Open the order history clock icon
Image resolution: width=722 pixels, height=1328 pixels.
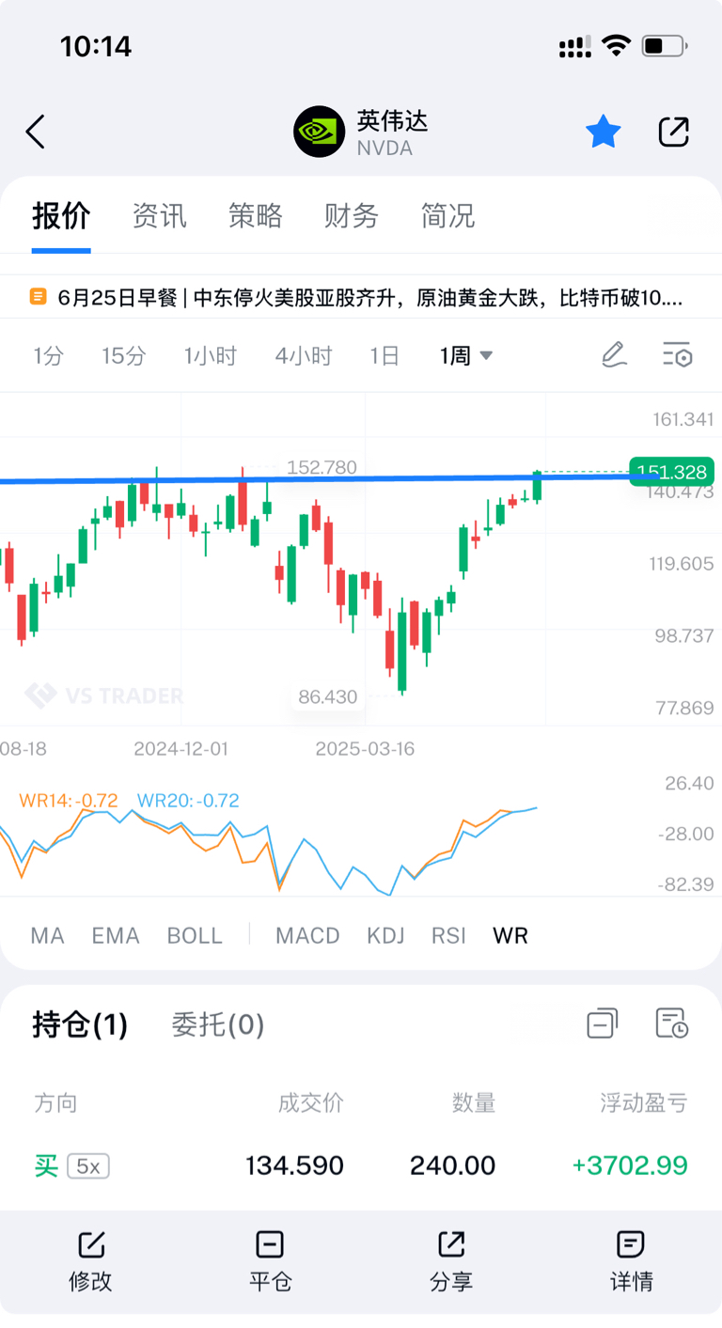pyautogui.click(x=672, y=1023)
